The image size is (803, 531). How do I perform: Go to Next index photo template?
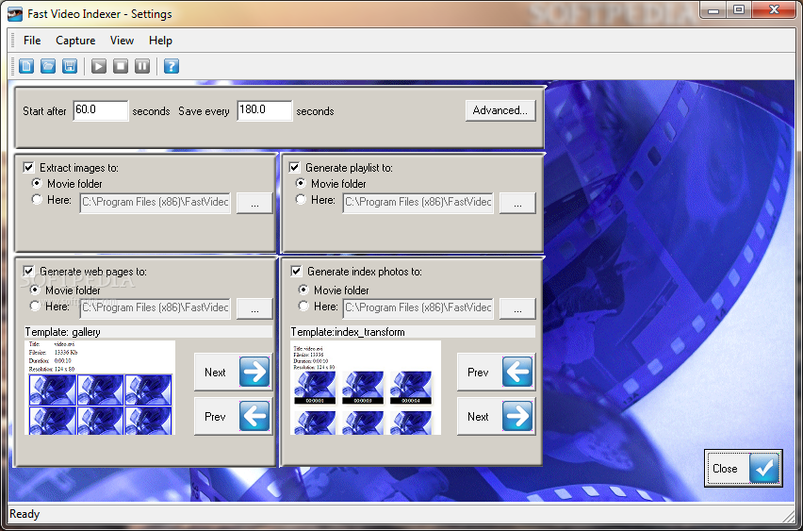coord(497,416)
